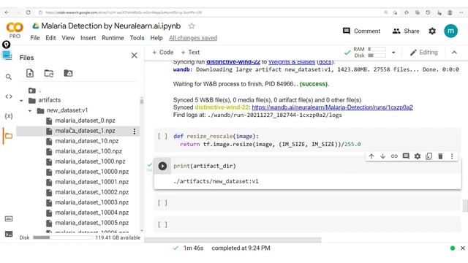Collapse the new_dataset:v1 folder

tap(30, 111)
